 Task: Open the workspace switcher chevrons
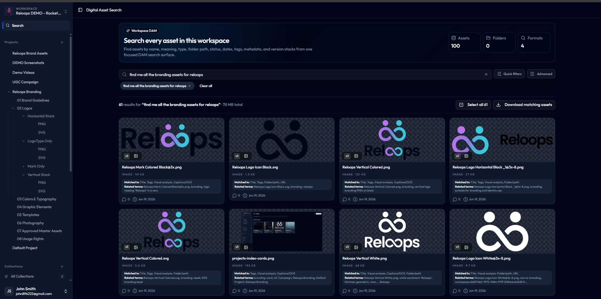pos(66,11)
